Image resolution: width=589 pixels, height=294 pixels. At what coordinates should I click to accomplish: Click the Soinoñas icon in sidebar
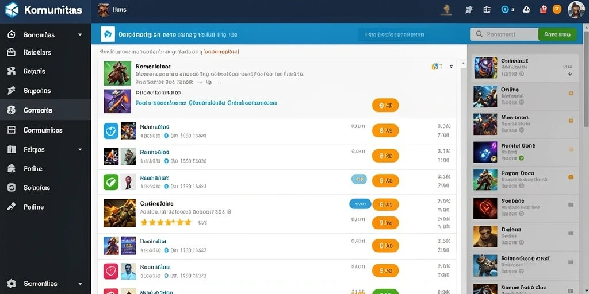pyautogui.click(x=12, y=188)
